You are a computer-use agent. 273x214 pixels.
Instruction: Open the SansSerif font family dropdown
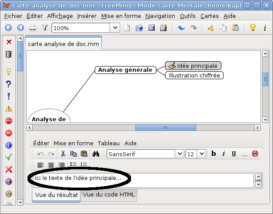tap(179, 154)
